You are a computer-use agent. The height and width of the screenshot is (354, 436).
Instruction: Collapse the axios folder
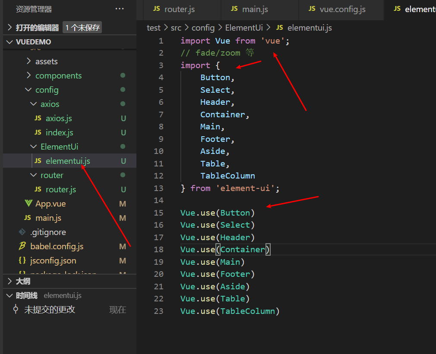[x=33, y=104]
